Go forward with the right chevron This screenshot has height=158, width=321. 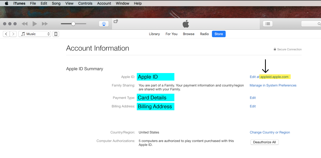pos(13,34)
